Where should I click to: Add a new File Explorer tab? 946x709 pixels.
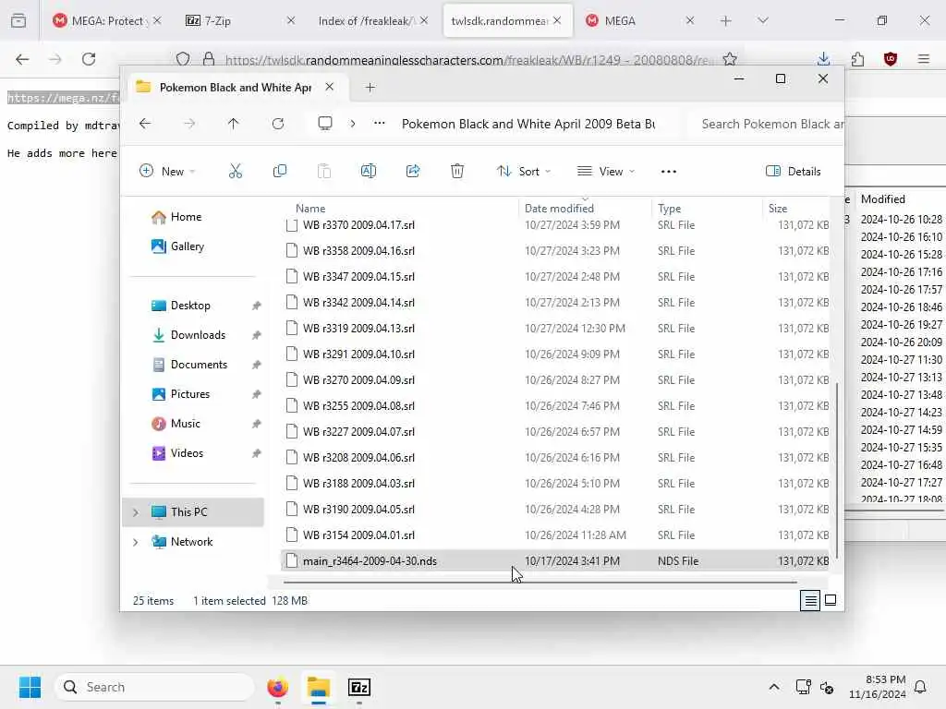[x=370, y=88]
